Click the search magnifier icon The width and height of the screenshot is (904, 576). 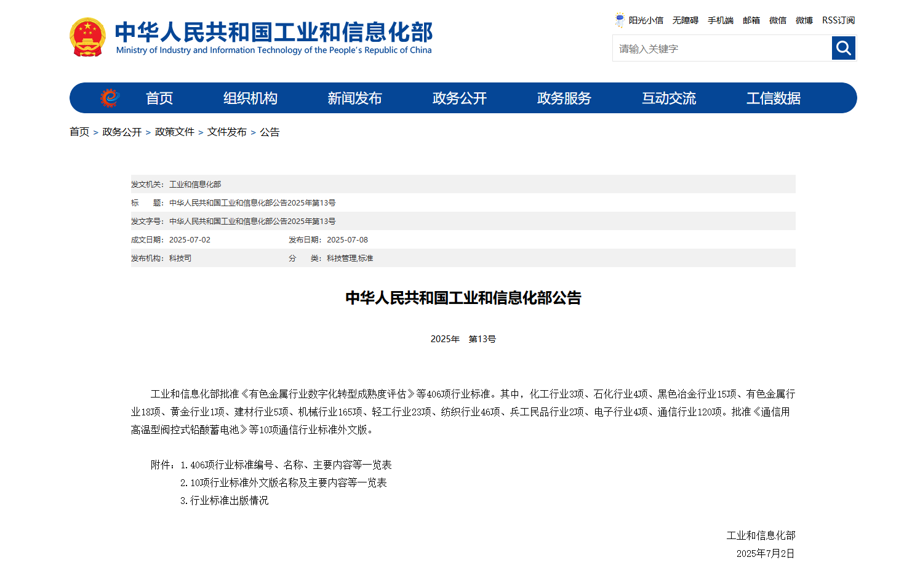coord(844,48)
